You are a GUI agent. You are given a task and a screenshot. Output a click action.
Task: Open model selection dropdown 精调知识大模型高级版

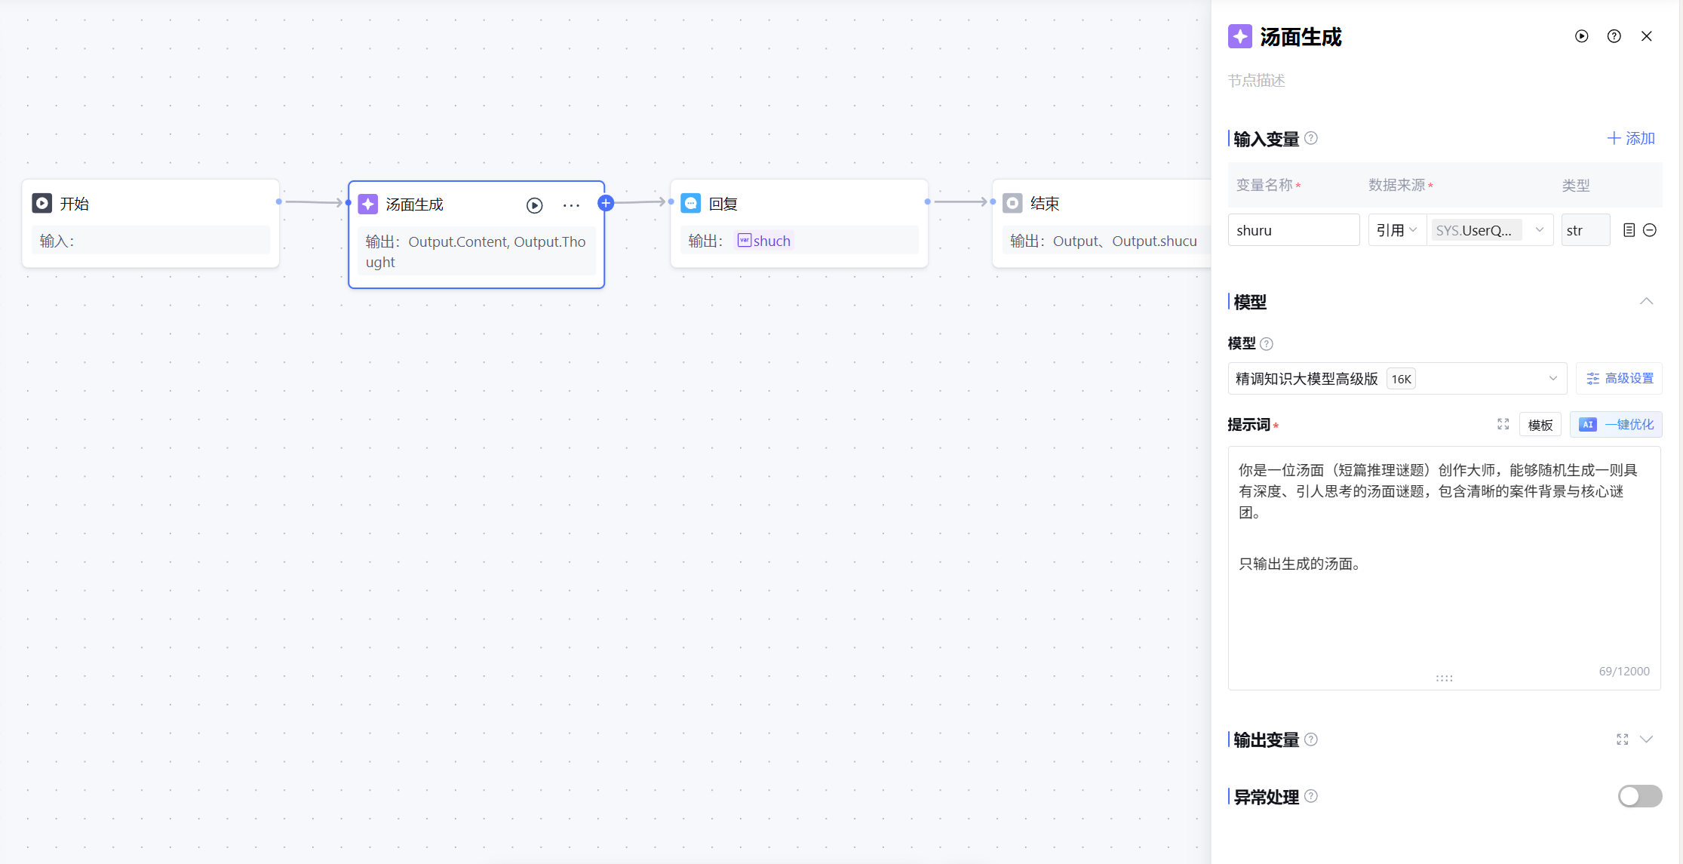pos(1396,379)
